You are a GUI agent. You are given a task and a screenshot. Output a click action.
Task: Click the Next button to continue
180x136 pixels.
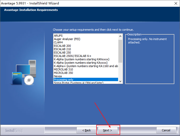click(108, 130)
